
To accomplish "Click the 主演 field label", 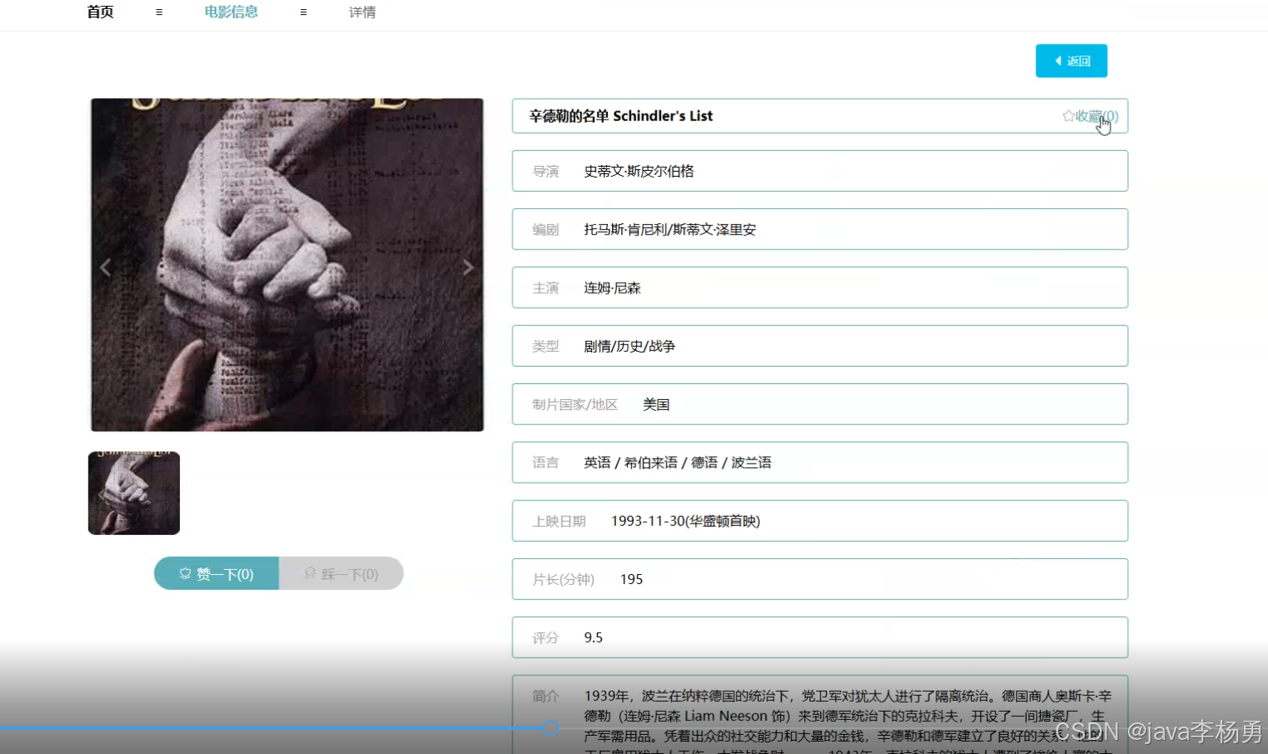I will (x=546, y=288).
